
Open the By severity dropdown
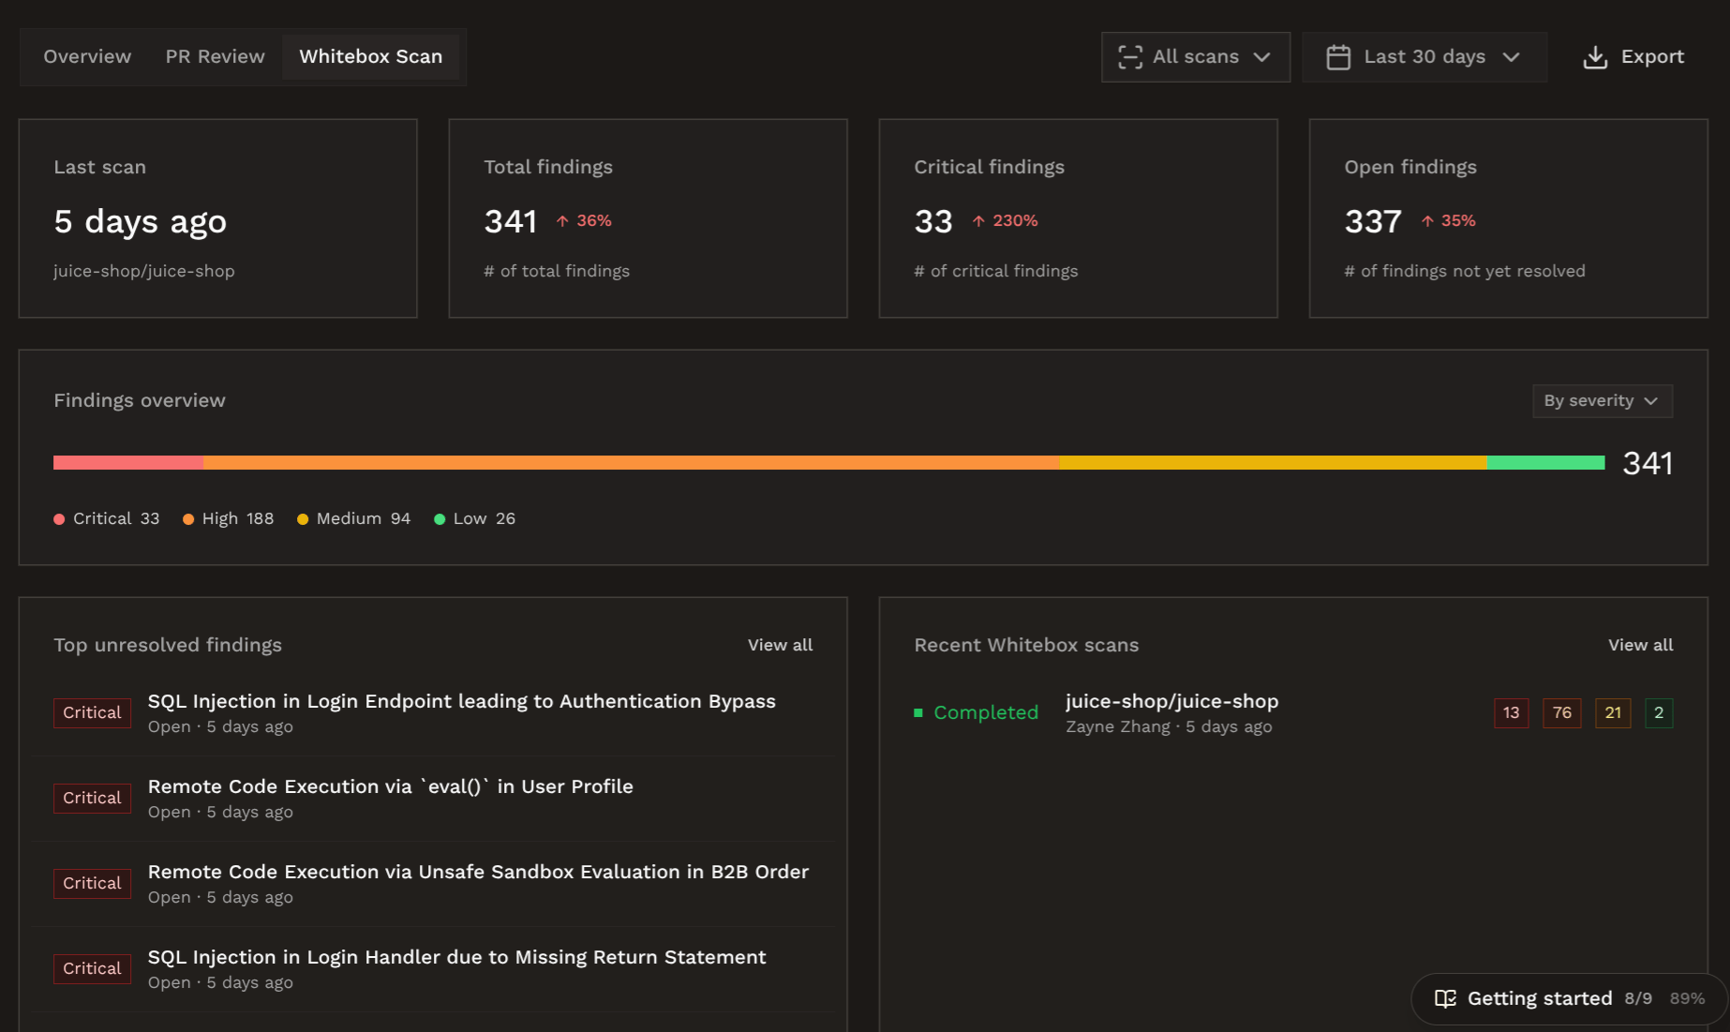(x=1602, y=400)
